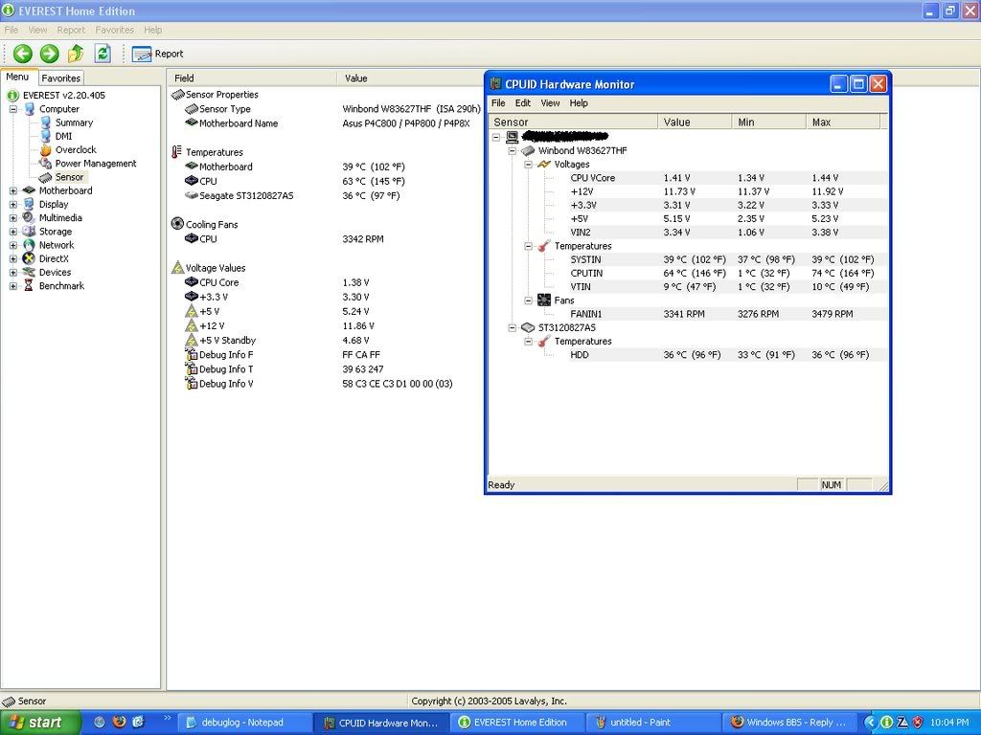Viewport: 981px width, 735px height.
Task: Expand the Devices tree node
Action: point(13,273)
